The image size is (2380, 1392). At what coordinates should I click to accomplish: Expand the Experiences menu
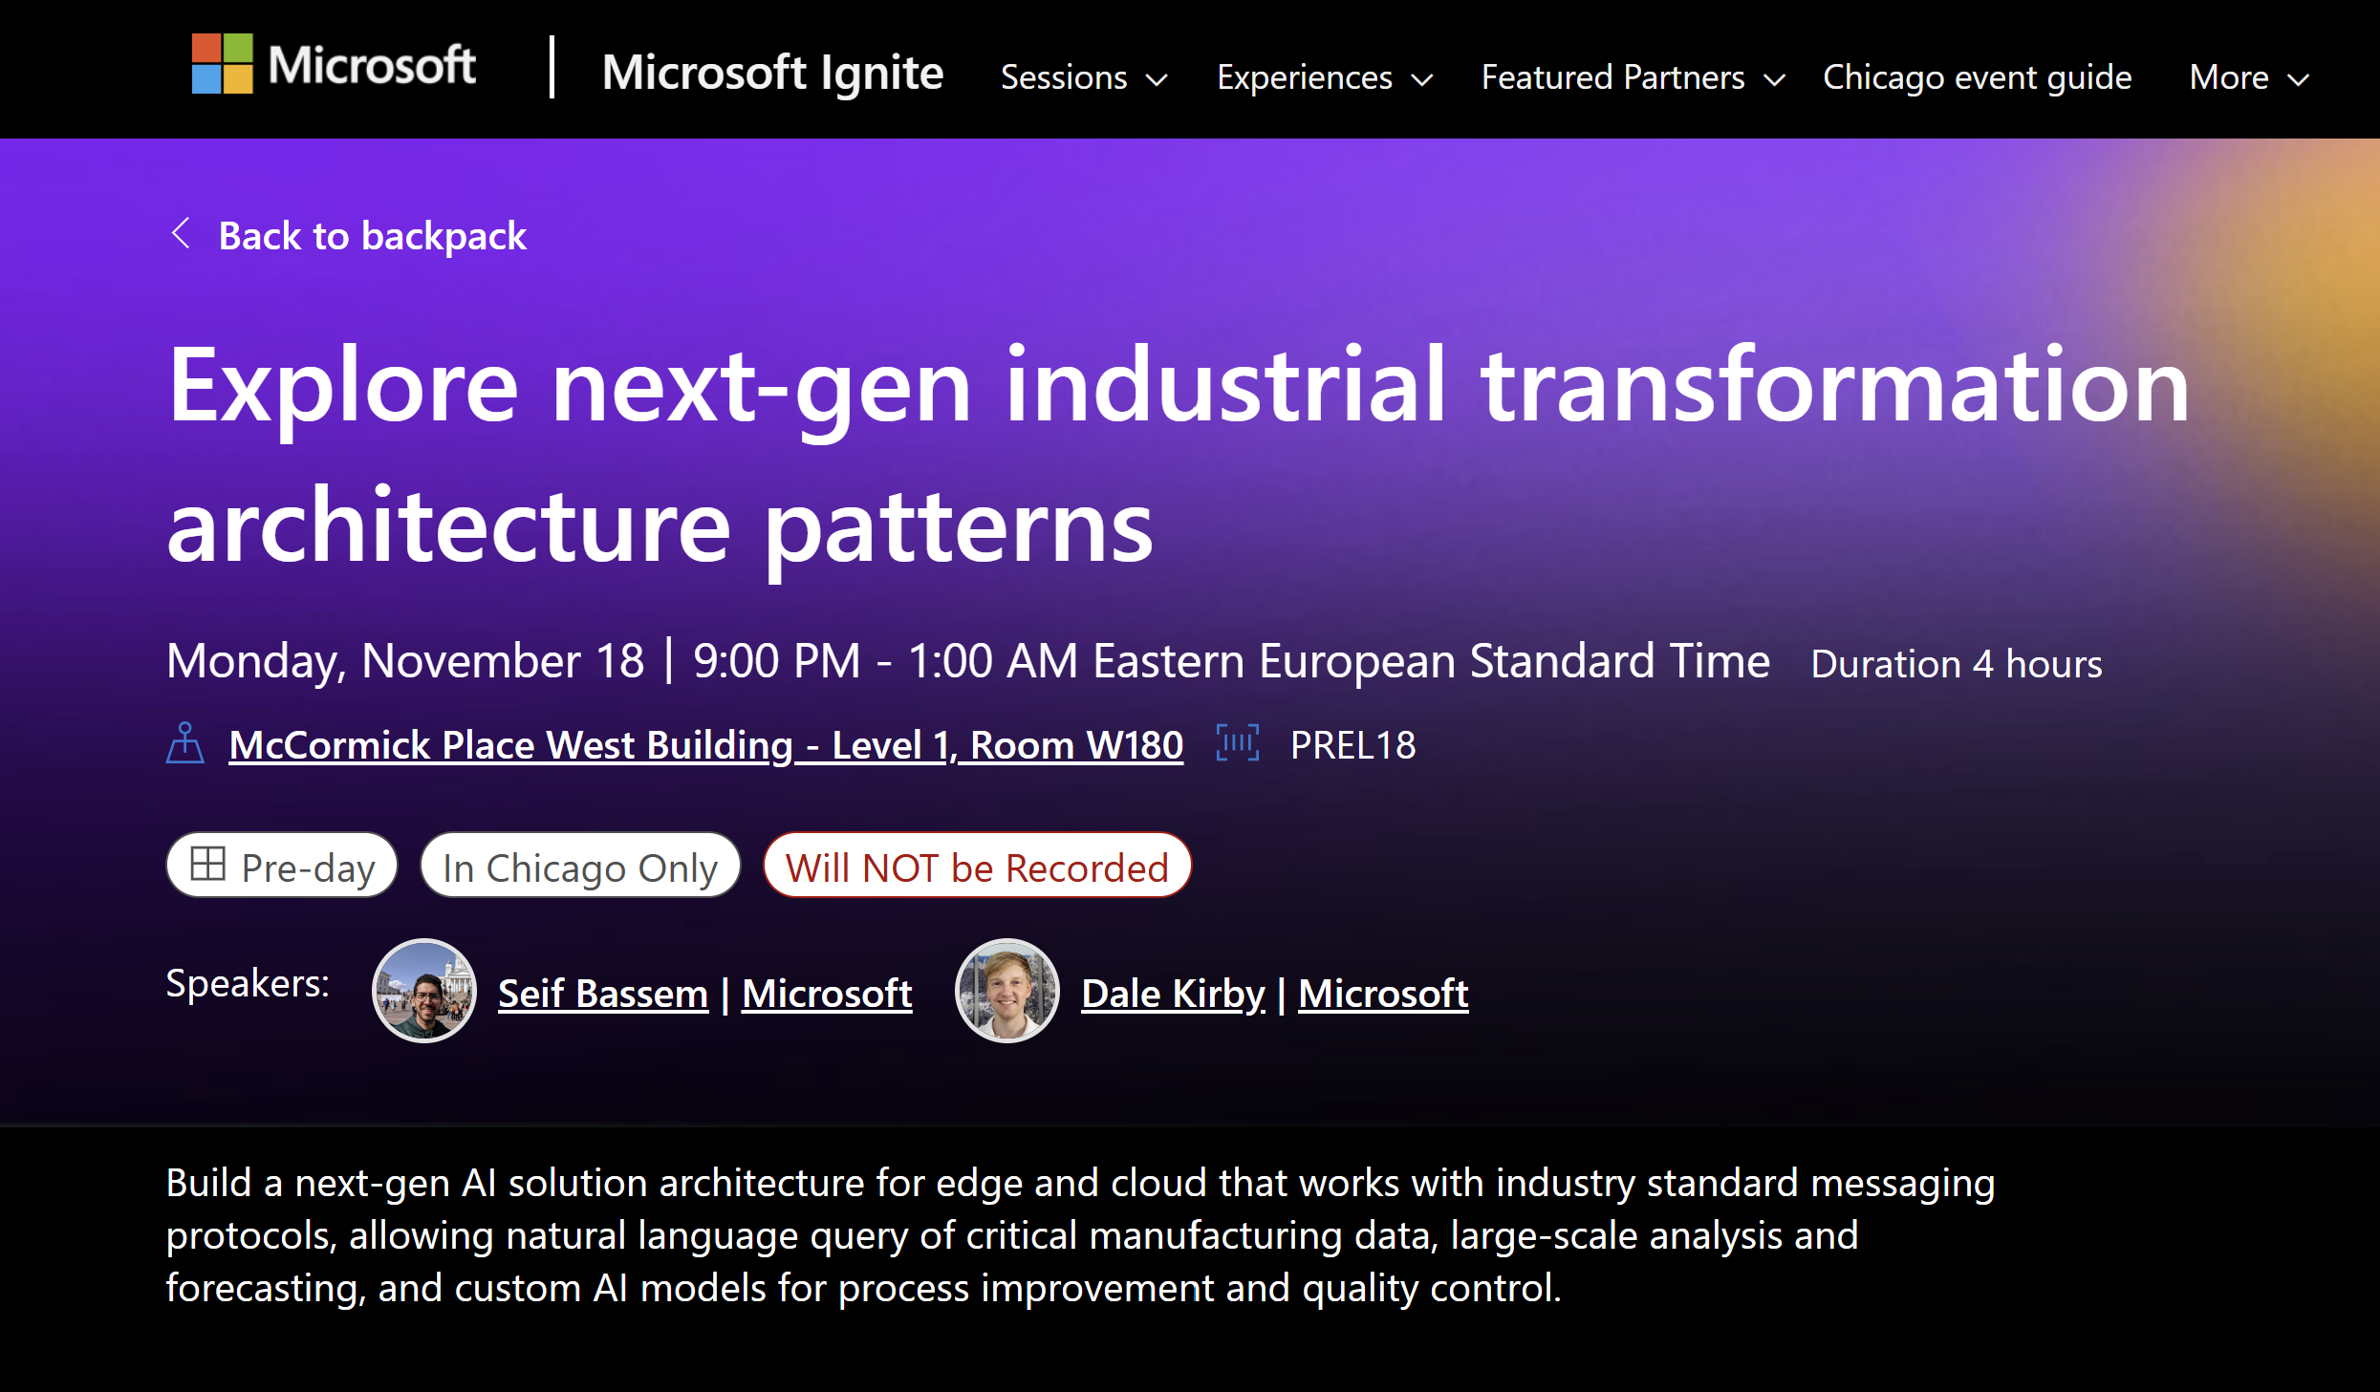tap(1325, 78)
